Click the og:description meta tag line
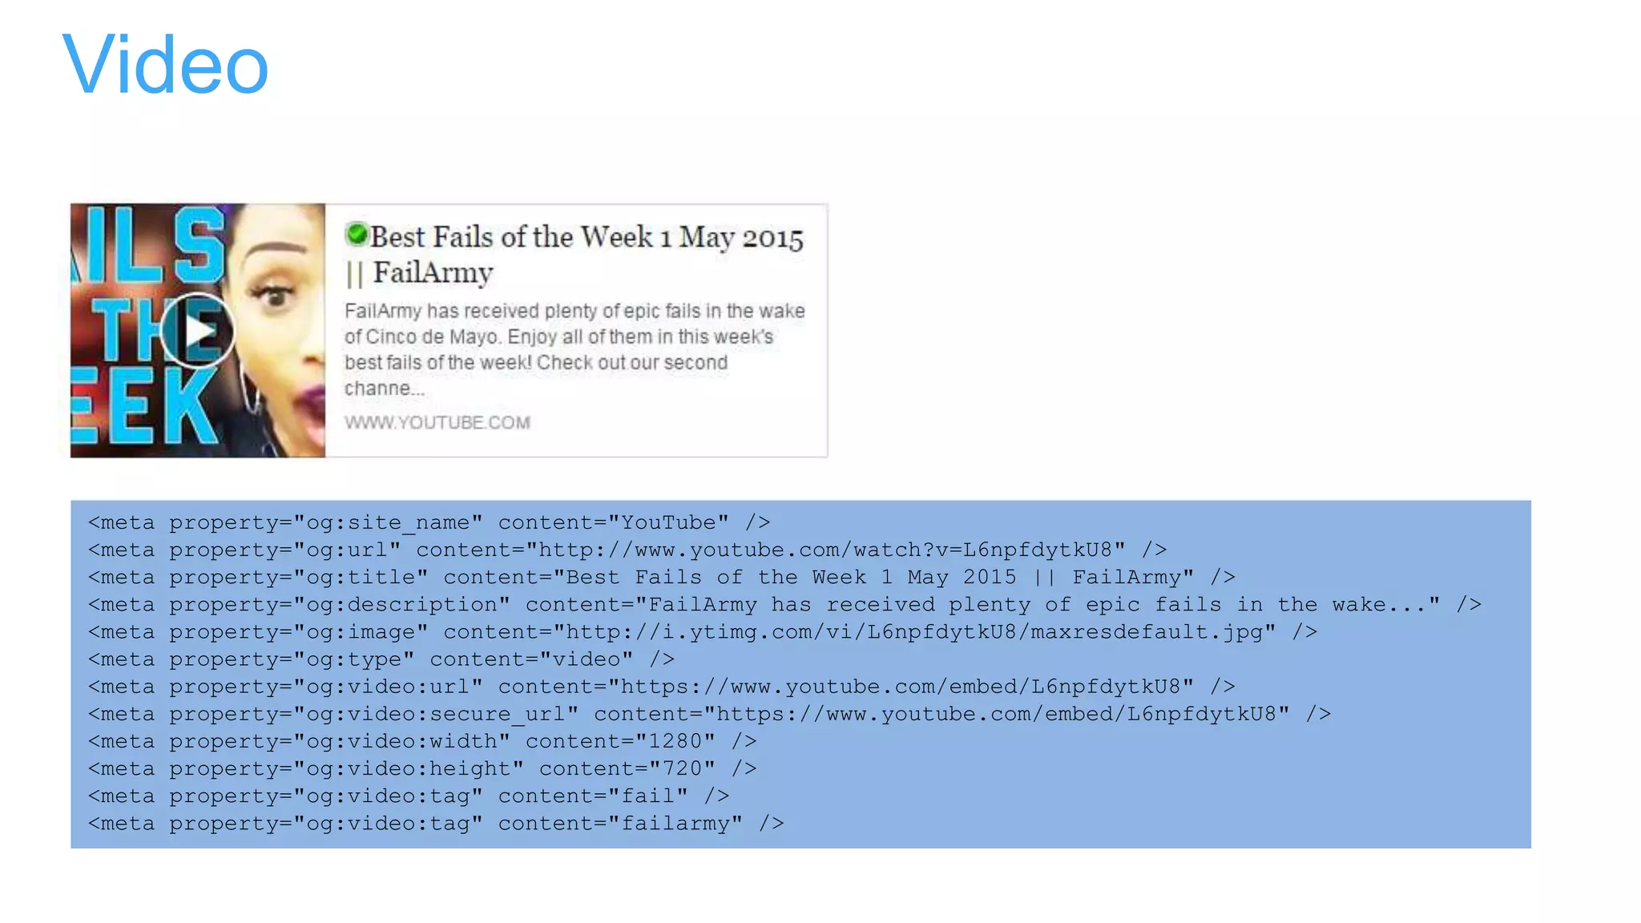This screenshot has height=923, width=1641. (x=784, y=604)
